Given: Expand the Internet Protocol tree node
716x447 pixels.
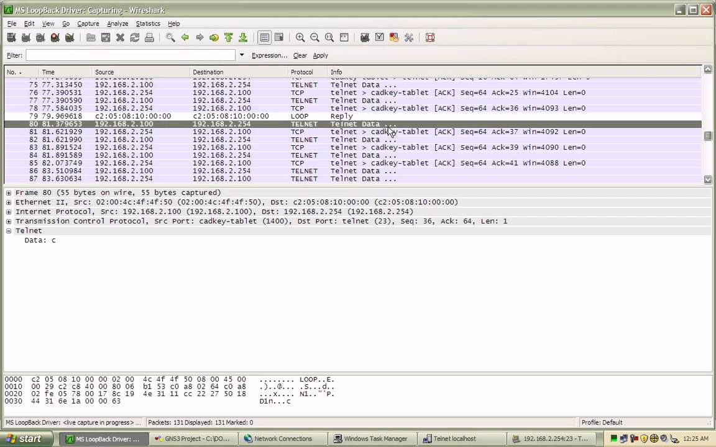Looking at the screenshot, I should [x=9, y=212].
